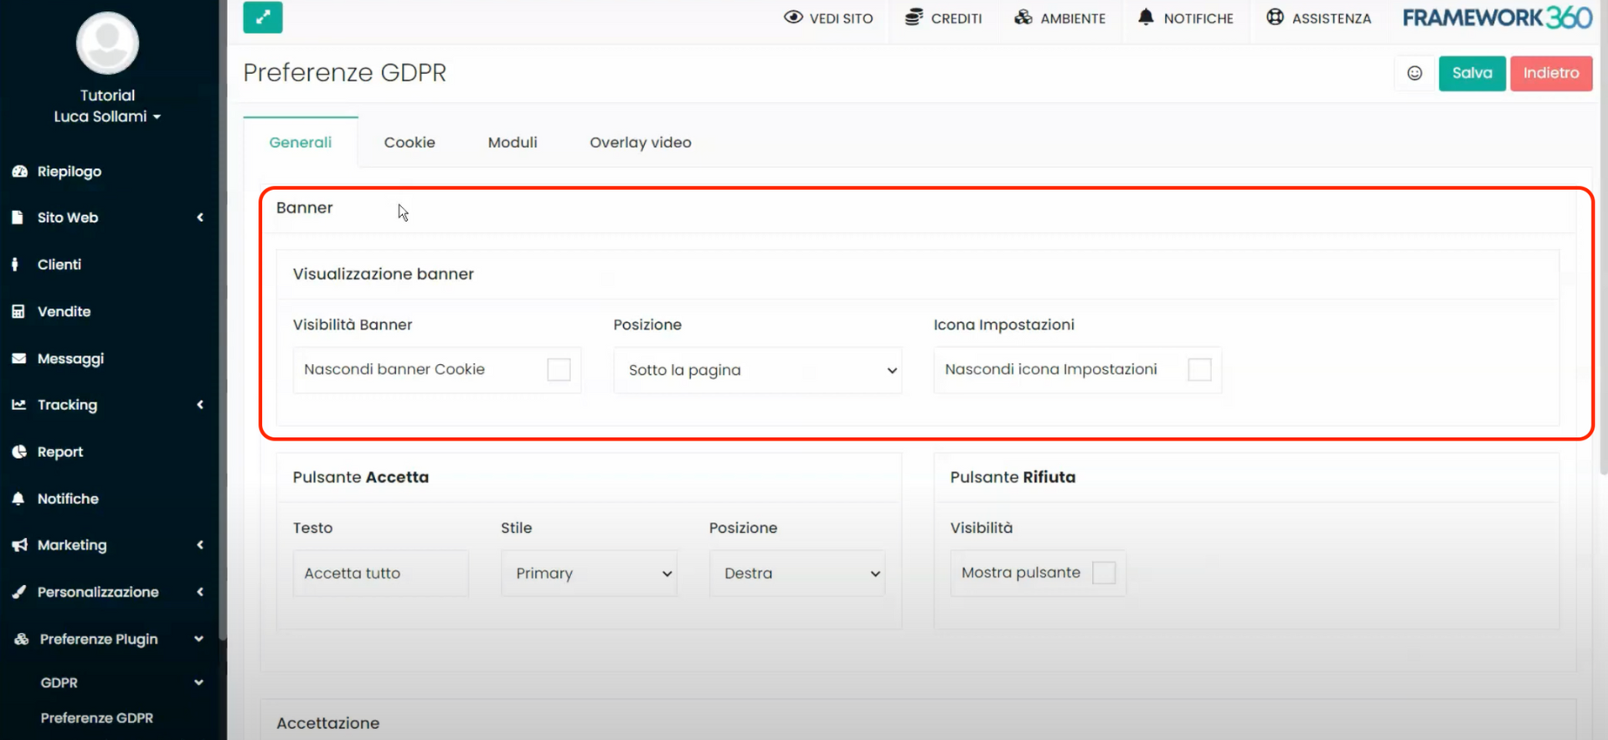Click the Preferenze Plugin cubes icon
1608x740 pixels.
click(21, 639)
